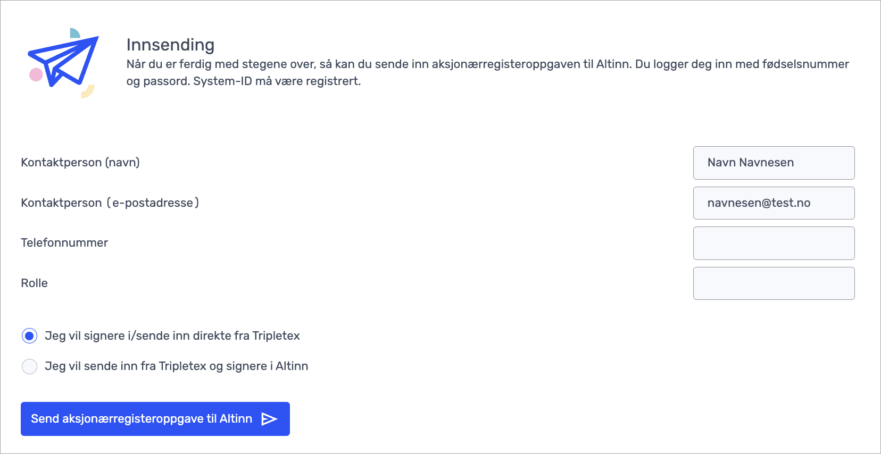Click the "Innsending" heading

click(170, 45)
